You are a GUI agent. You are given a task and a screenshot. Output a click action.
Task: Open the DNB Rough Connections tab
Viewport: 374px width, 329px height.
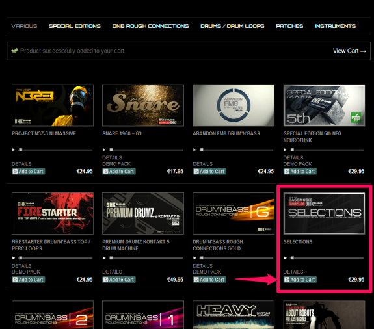[x=150, y=26]
